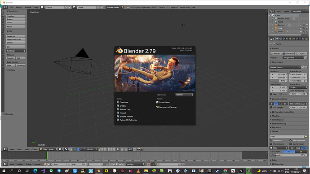The height and width of the screenshot is (174, 310).
Task: Open the timeline Playback menu
Action: click(x=38, y=164)
